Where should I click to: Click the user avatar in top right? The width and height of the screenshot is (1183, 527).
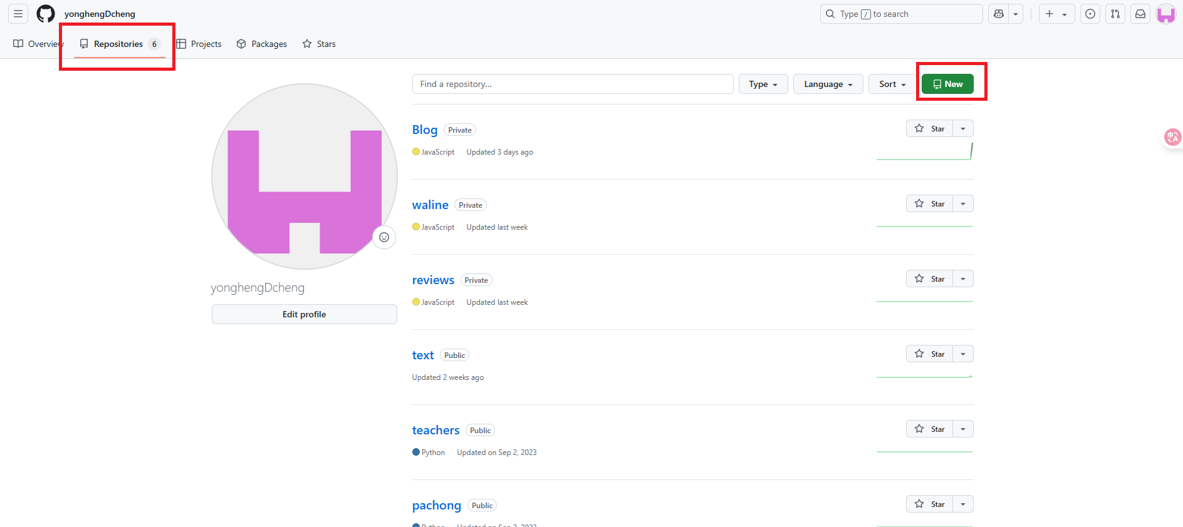tap(1165, 14)
